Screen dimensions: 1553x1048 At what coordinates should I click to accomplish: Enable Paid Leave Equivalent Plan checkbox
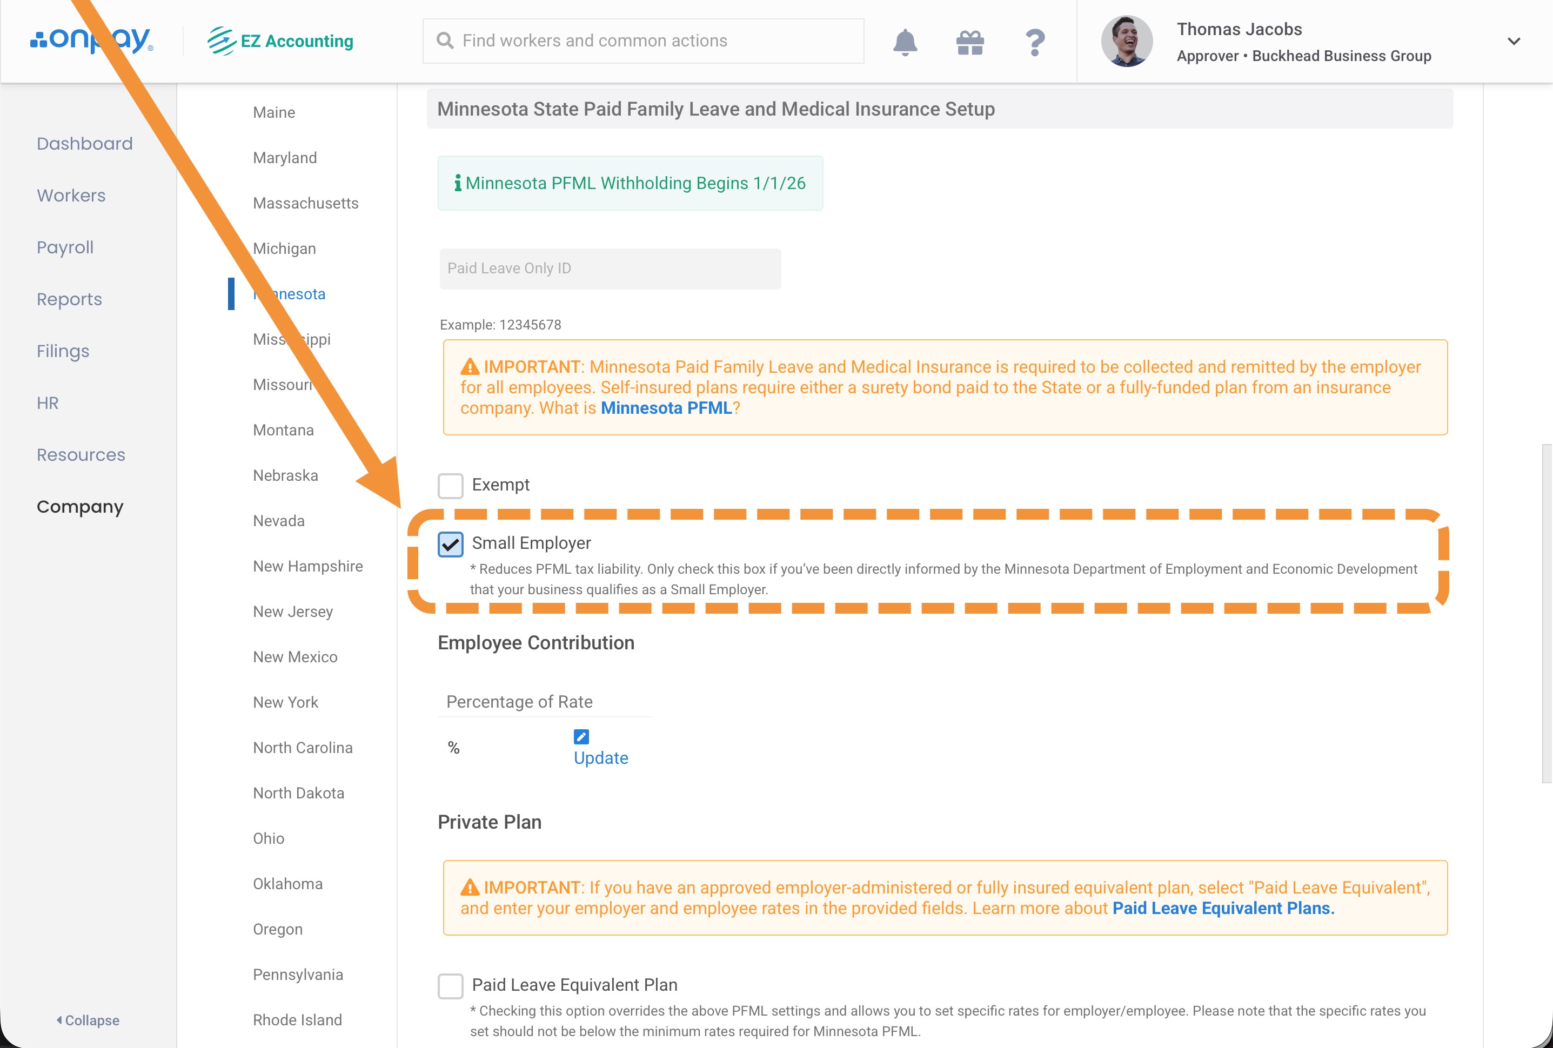(451, 986)
